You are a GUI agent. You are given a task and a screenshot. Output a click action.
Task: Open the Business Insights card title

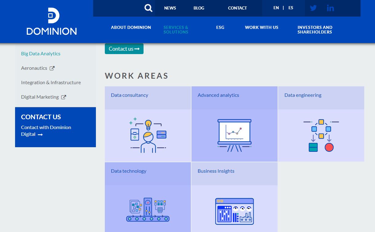216,171
